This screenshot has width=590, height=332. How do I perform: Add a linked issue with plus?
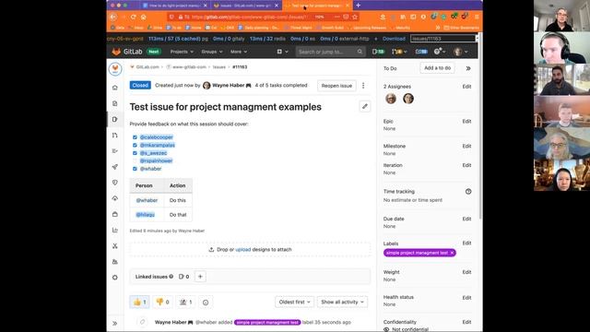[x=200, y=277]
